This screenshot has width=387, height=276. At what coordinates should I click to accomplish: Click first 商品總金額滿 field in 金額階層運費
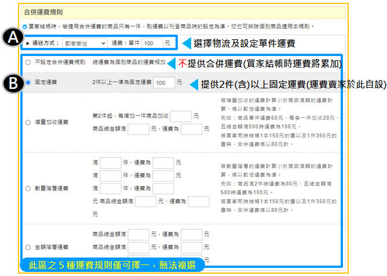[138, 234]
